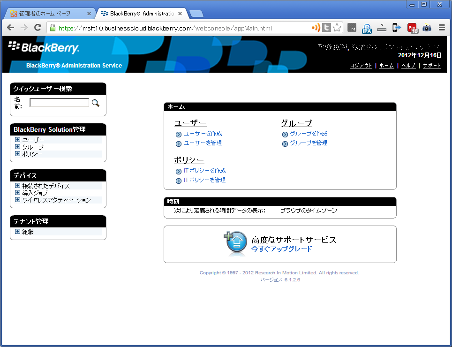The image size is (452, 347).
Task: Click the camera extension icon
Action: click(427, 28)
